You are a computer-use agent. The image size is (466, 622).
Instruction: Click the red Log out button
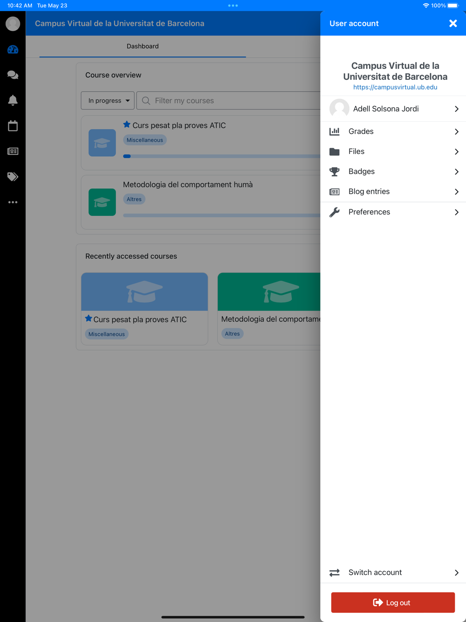[x=393, y=602]
